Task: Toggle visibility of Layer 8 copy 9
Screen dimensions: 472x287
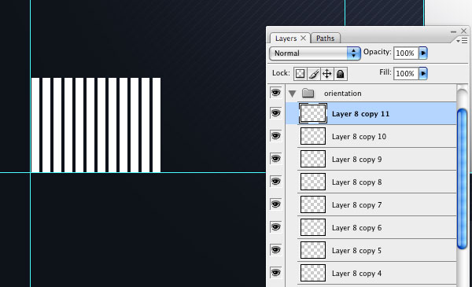Action: pos(276,159)
